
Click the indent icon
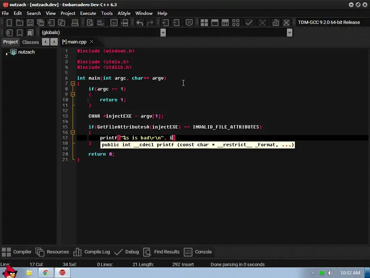click(x=165, y=23)
